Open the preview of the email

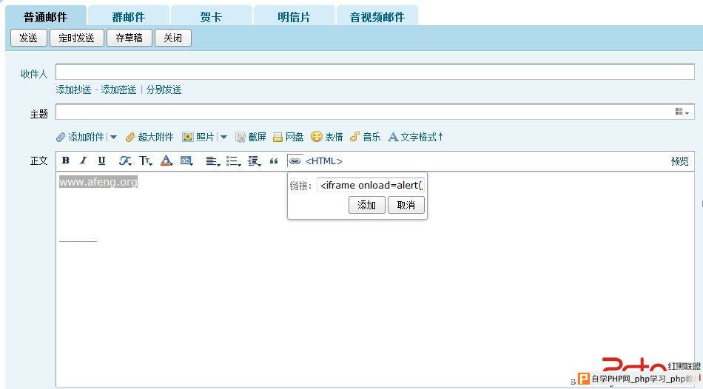(x=679, y=161)
